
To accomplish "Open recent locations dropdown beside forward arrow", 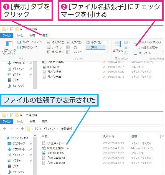I will click(x=17, y=129).
